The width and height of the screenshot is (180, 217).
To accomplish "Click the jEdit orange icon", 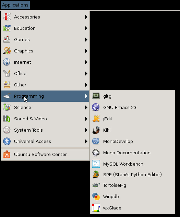I will coord(96,119).
